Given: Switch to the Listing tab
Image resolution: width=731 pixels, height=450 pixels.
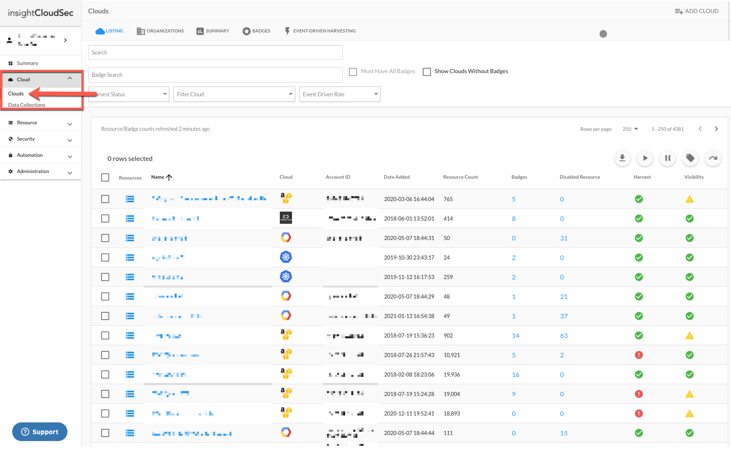Looking at the screenshot, I should click(x=109, y=31).
